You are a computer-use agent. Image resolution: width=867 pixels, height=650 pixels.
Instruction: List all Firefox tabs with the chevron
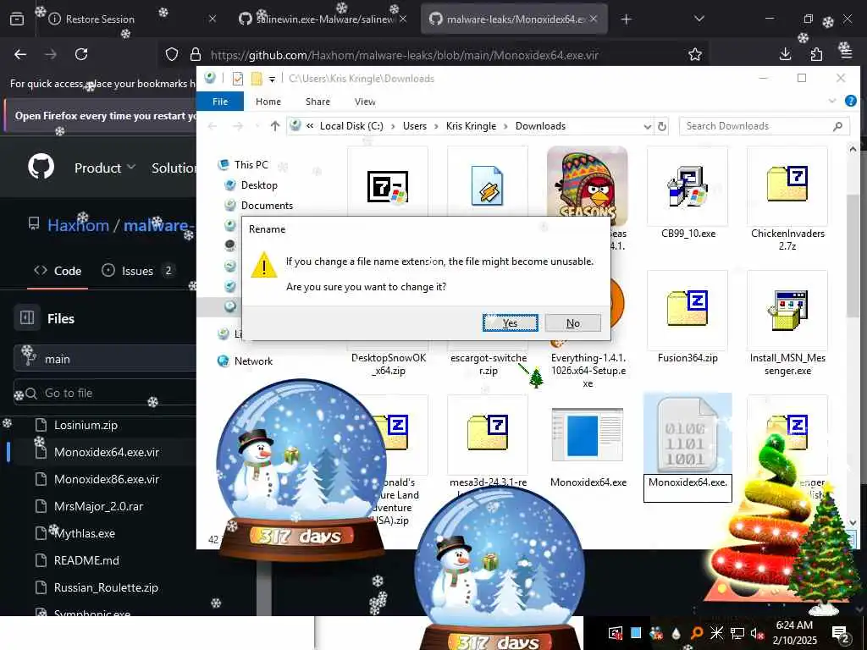(x=699, y=19)
